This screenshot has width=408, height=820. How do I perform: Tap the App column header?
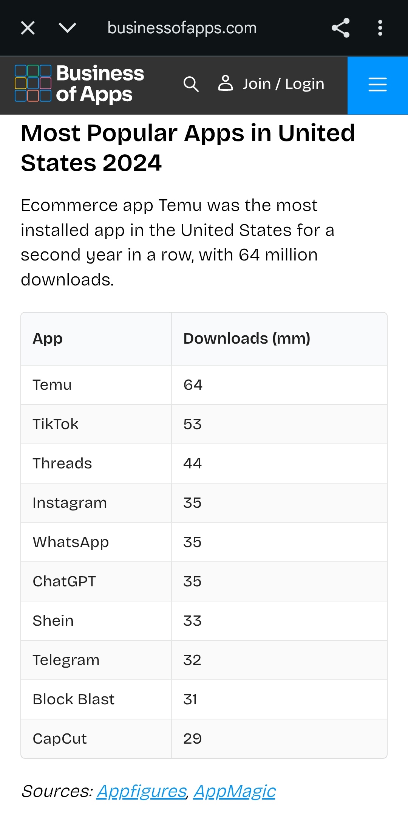pos(48,339)
